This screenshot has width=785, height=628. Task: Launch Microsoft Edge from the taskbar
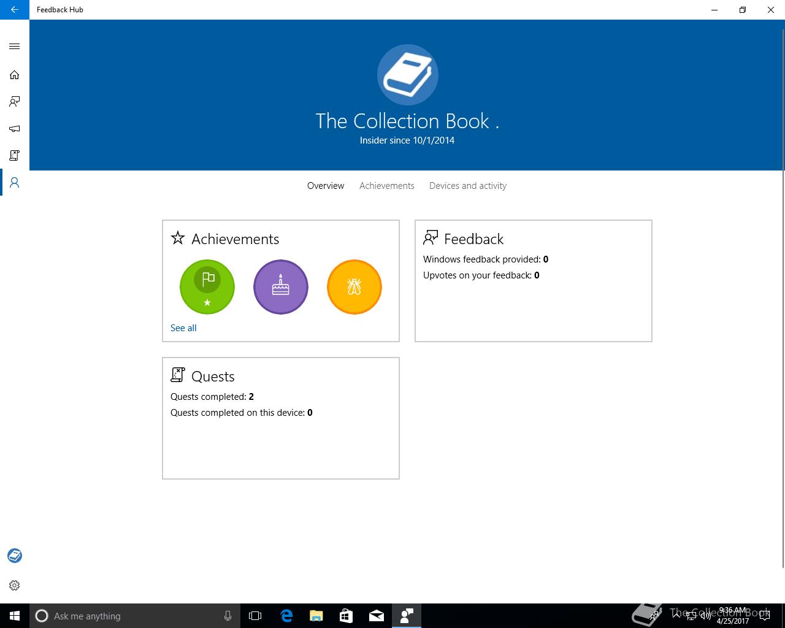coord(286,616)
